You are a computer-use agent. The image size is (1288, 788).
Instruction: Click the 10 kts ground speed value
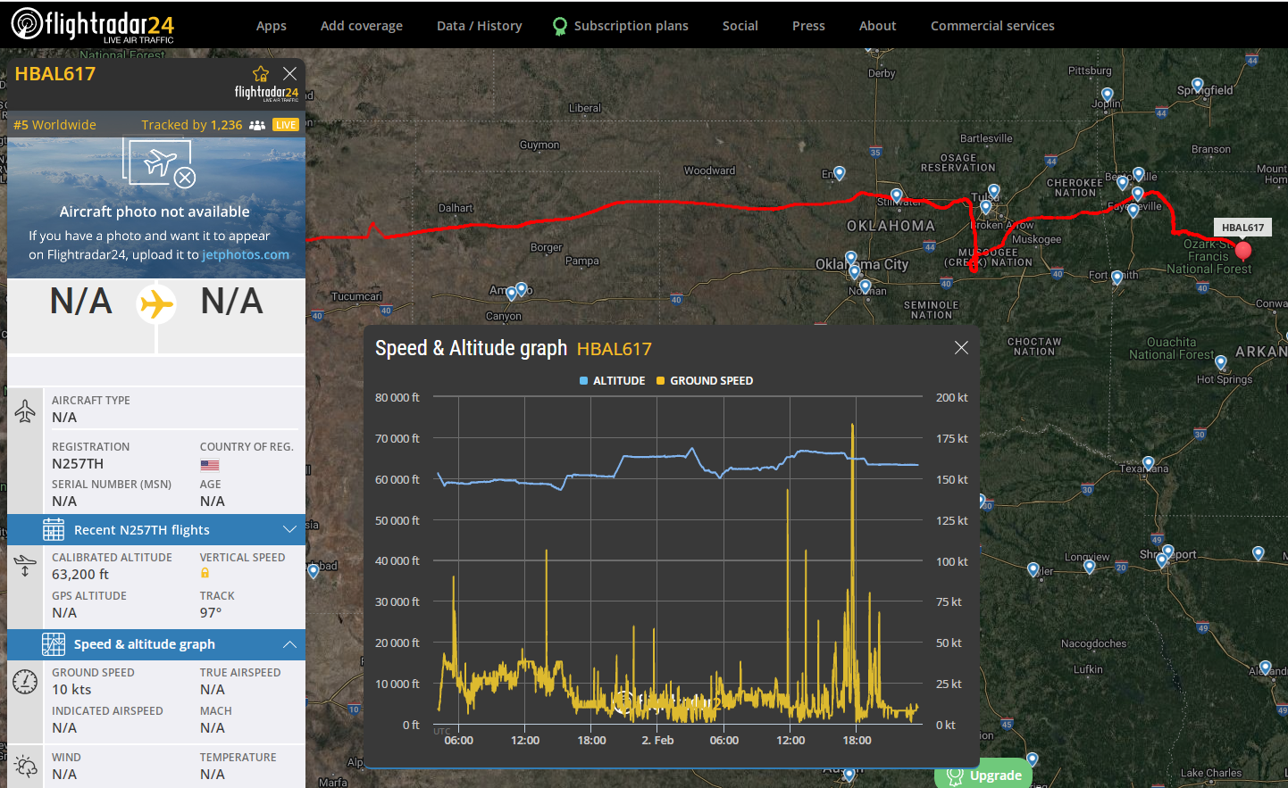coord(71,690)
